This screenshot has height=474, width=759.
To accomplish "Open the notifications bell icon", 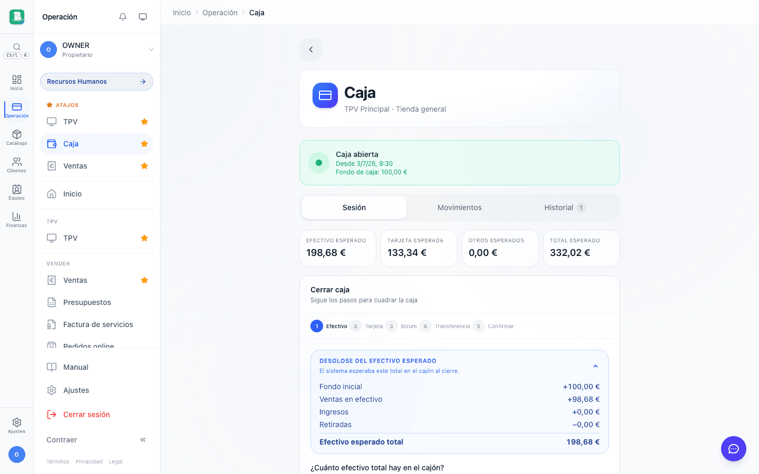I will (123, 17).
